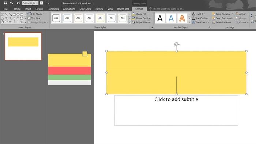Open the Selection Pane
This screenshot has height=144, width=256.
click(x=222, y=22)
